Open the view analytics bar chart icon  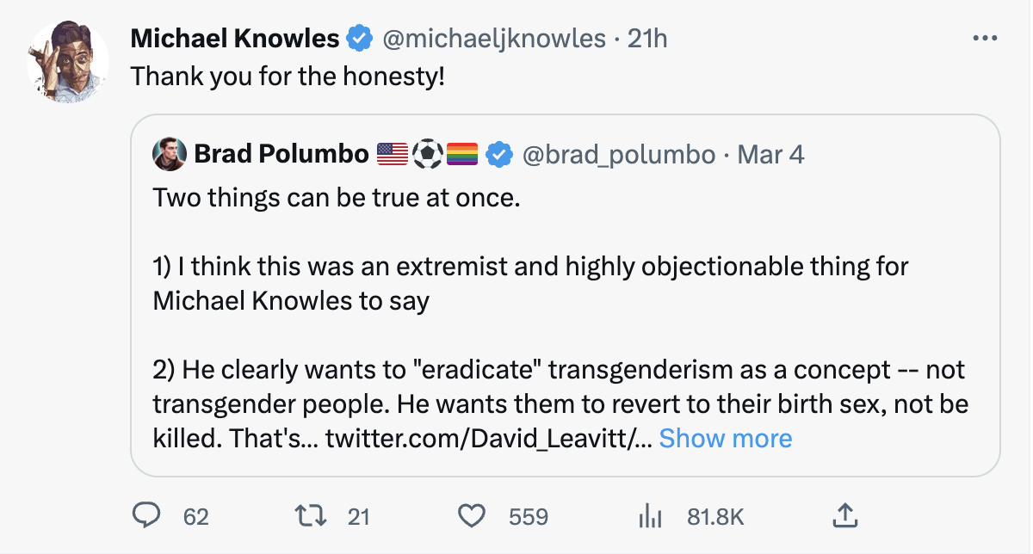(649, 516)
